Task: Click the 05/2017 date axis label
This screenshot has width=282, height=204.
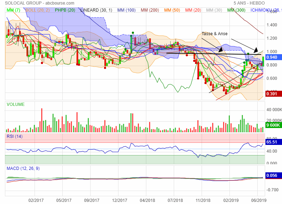Action: click(x=64, y=200)
